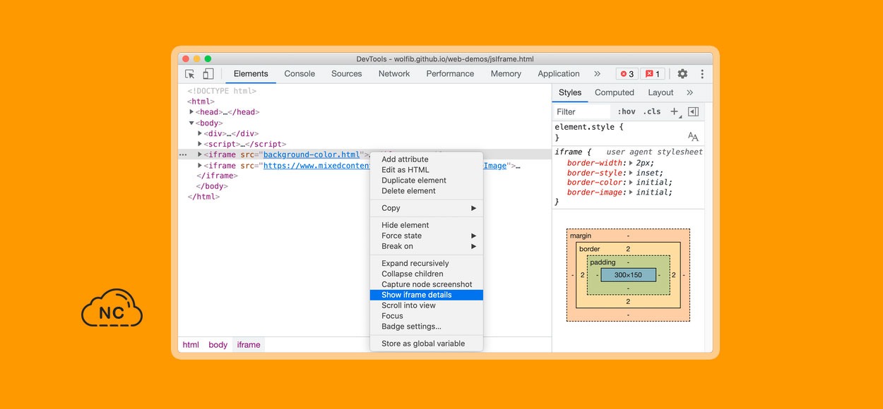Viewport: 883px width, 409px height.
Task: Expand the mixedcontent iframe node
Action: pos(200,166)
